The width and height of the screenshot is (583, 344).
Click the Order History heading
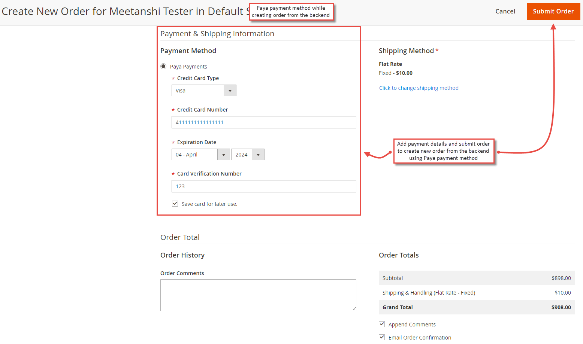tap(182, 255)
